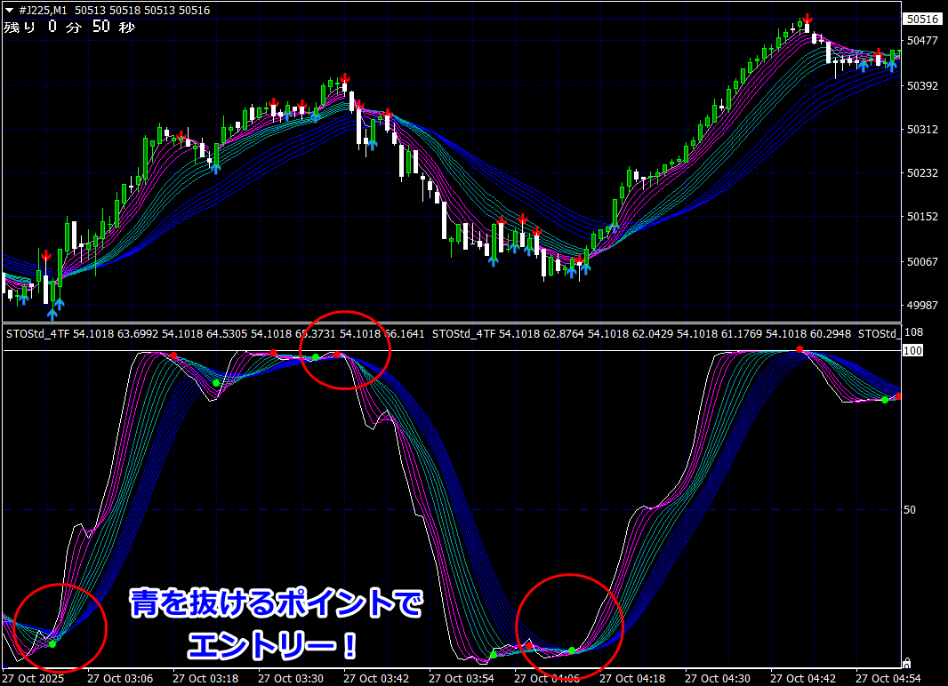Click the OHLC values 50513 50518 50513 50516
Viewport: 948px width, 686px height.
[142, 11]
